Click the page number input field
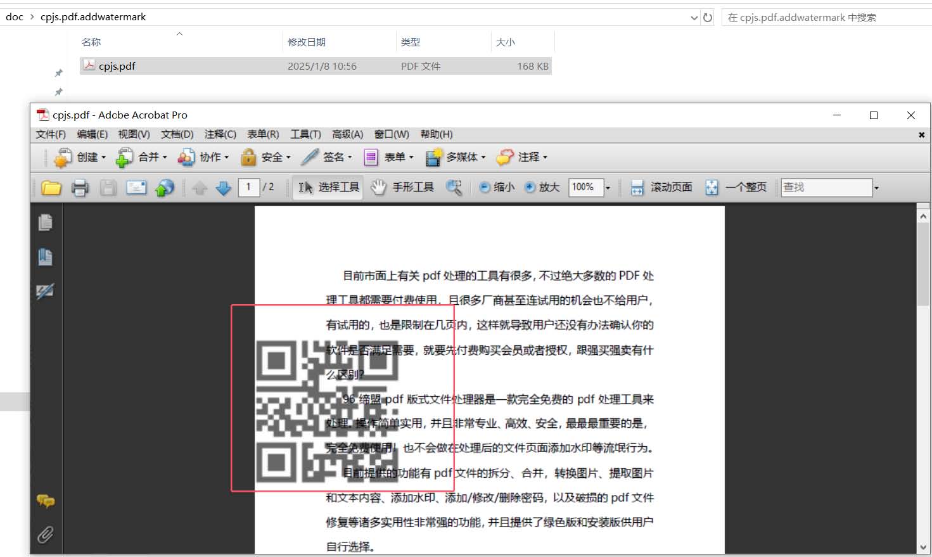932x557 pixels. pyautogui.click(x=249, y=187)
